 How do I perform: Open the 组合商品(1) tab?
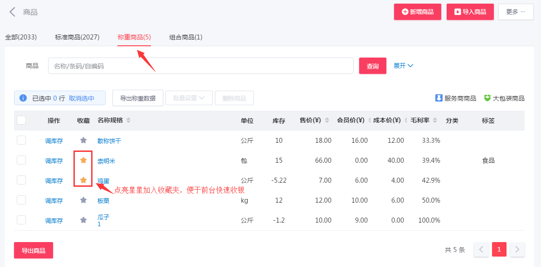click(185, 37)
